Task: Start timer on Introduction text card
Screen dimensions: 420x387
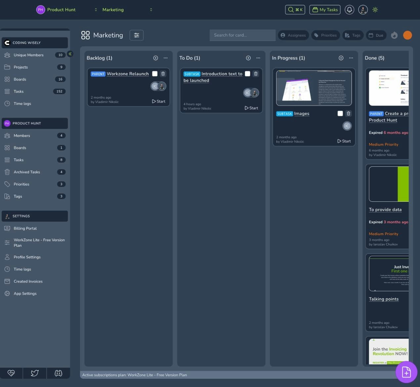Action: (251, 108)
